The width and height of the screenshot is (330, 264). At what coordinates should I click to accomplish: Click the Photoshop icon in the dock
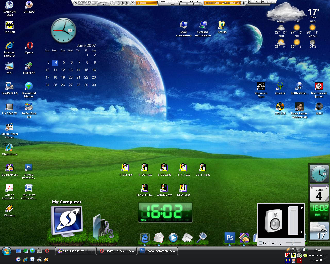230,237
